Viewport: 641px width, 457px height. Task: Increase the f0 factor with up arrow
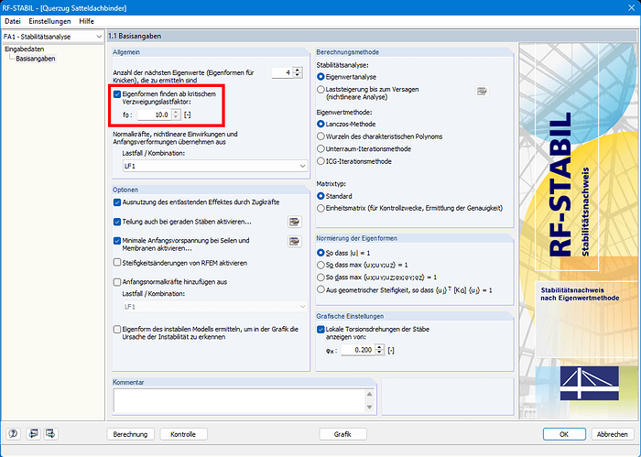[176, 113]
